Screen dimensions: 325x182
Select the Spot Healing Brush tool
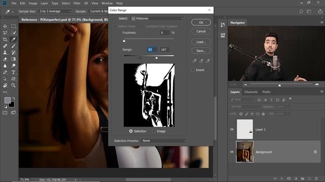pyautogui.click(x=5, y=46)
